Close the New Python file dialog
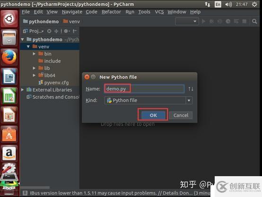This screenshot has height=197, width=262. (87, 77)
